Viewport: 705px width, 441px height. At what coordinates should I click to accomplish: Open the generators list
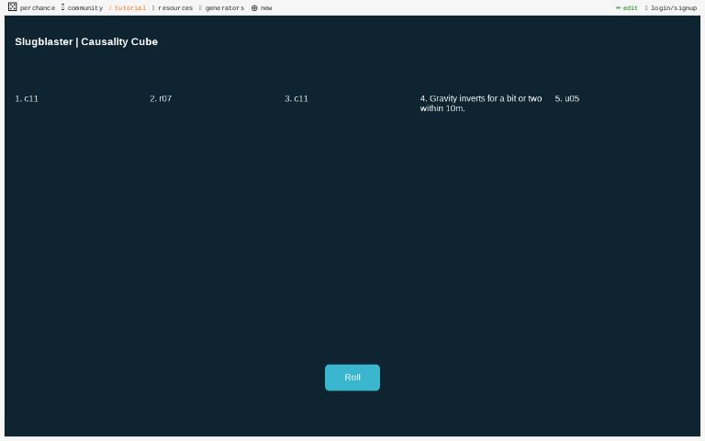(x=224, y=8)
